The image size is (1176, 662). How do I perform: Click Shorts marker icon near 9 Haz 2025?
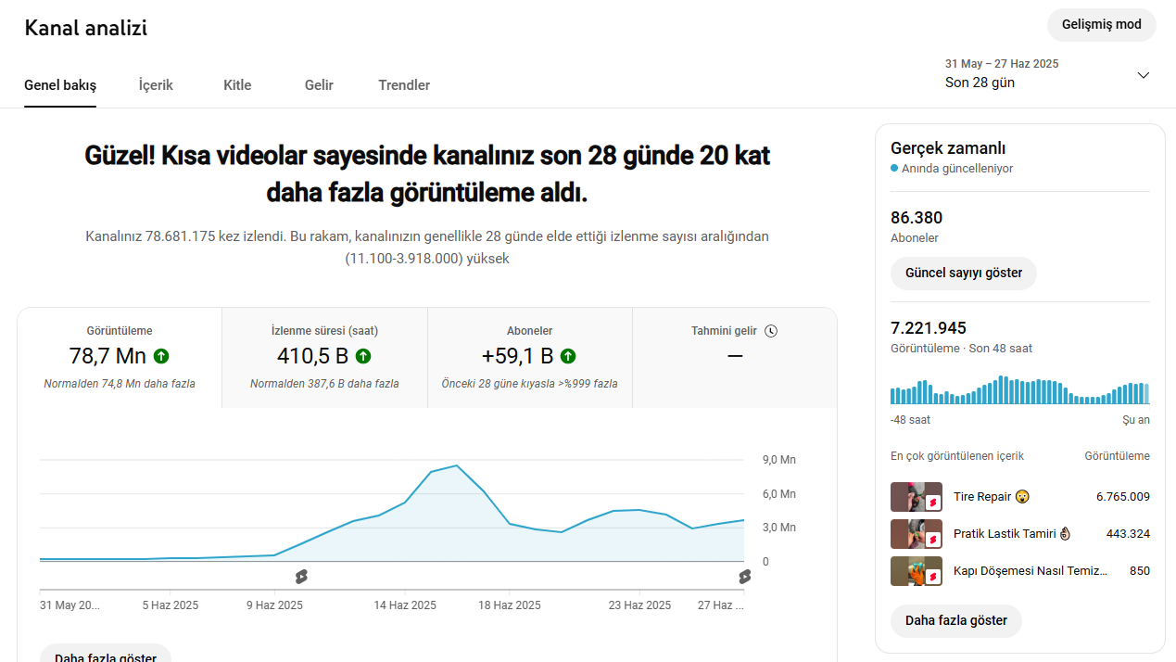(x=301, y=577)
